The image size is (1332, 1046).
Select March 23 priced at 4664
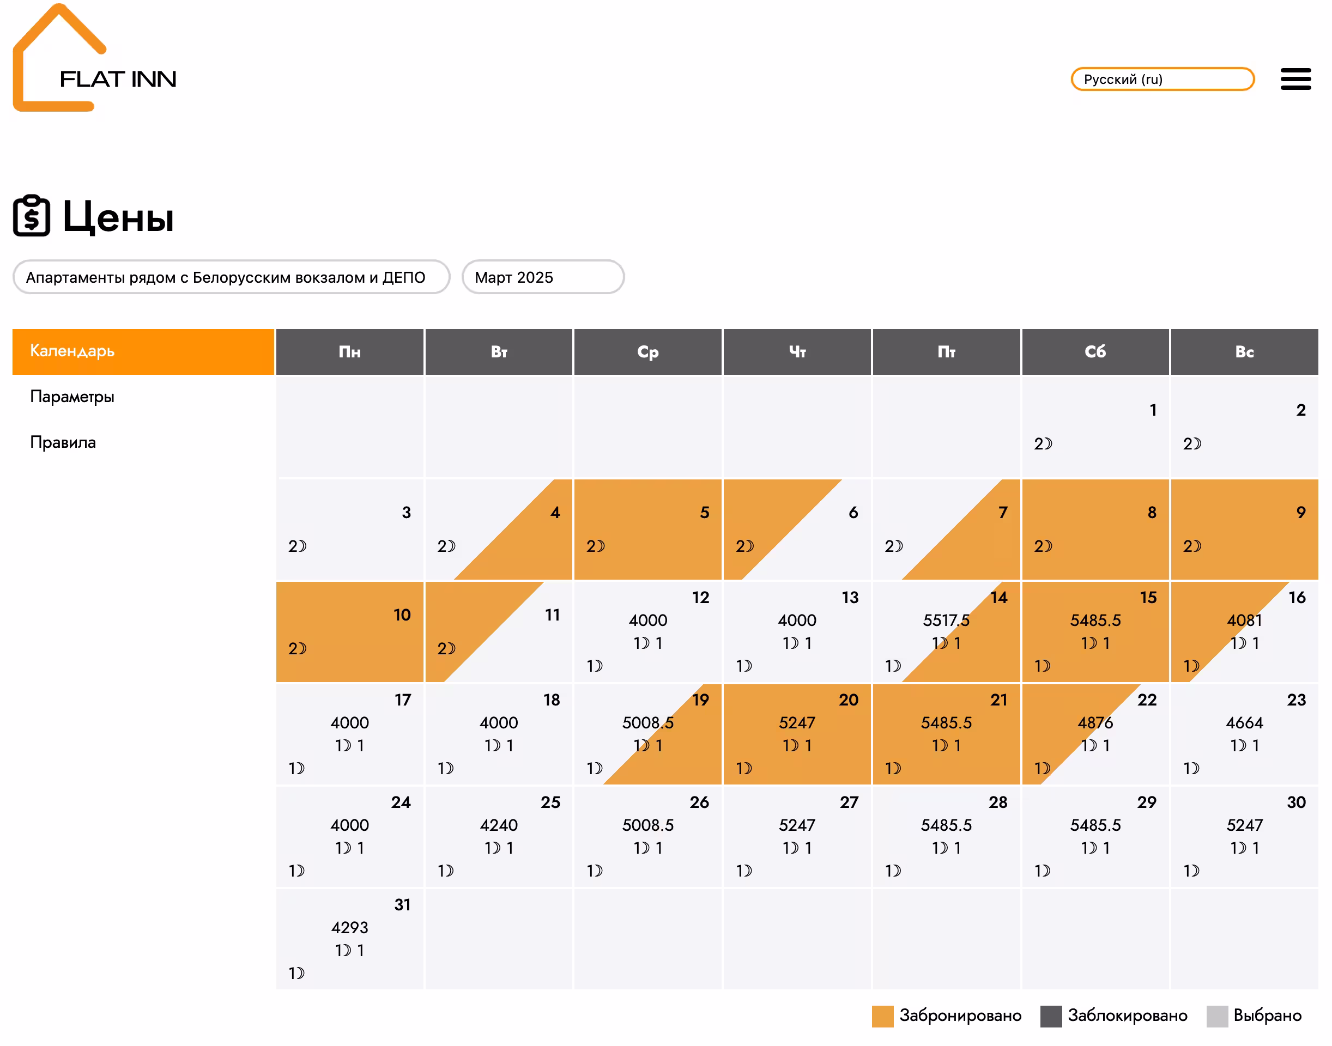click(x=1243, y=734)
